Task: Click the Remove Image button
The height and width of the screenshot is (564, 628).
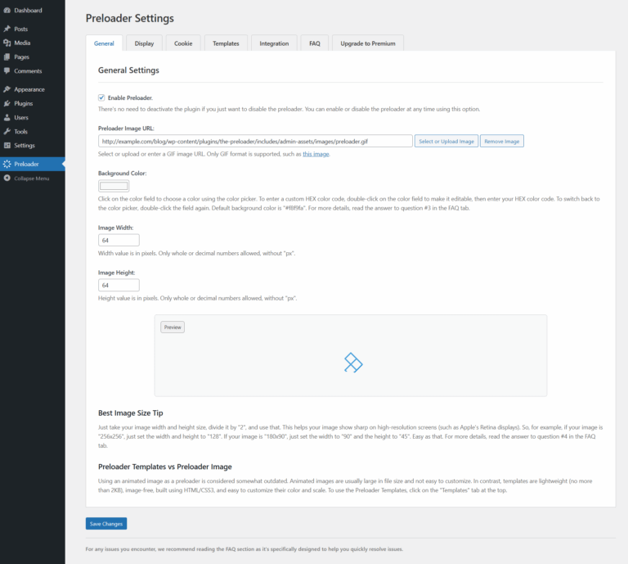Action: pos(502,141)
